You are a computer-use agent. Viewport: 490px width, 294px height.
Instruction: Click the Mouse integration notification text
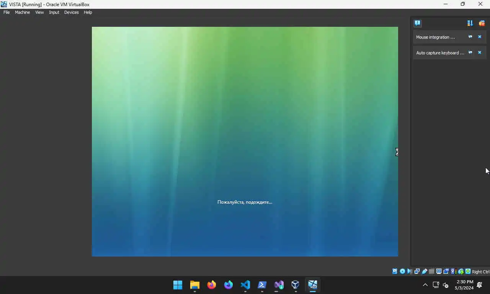point(435,37)
